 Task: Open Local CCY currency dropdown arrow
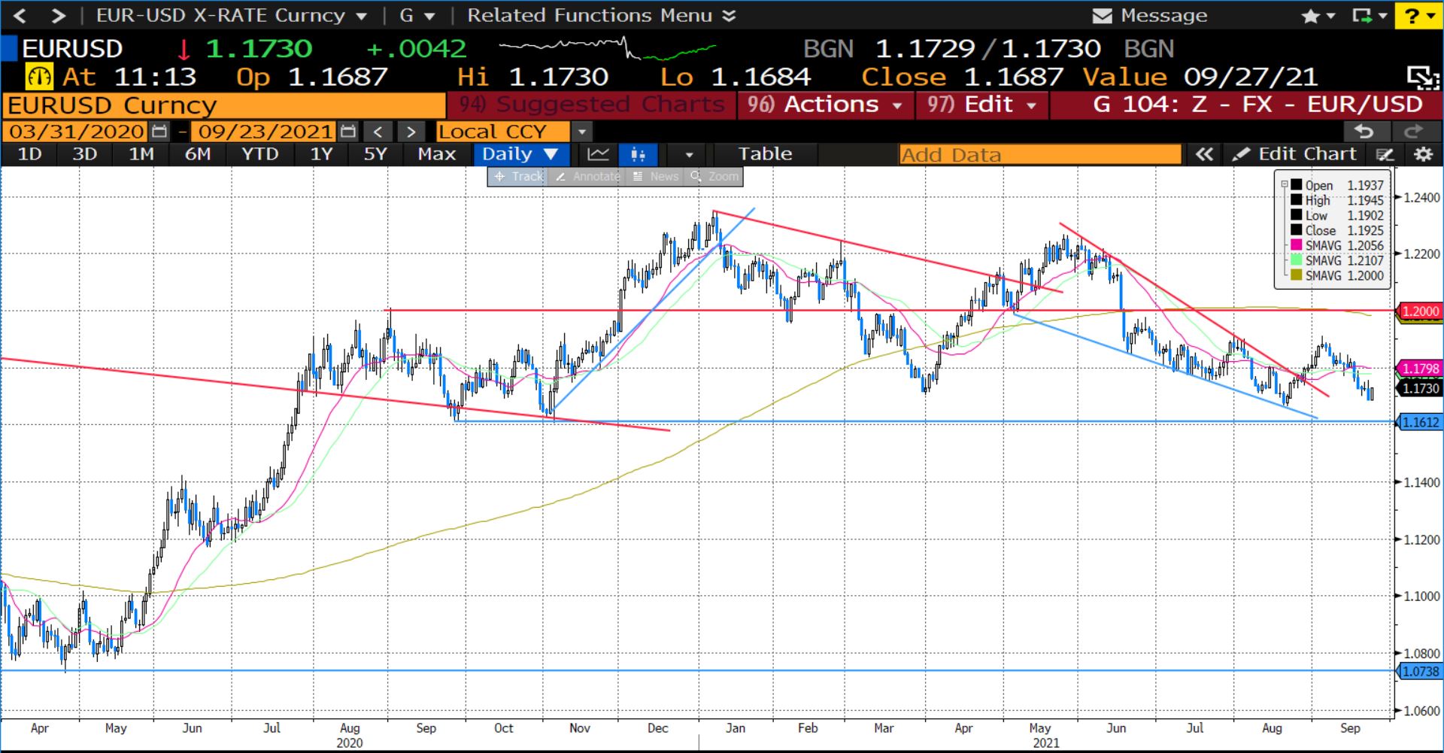coord(581,132)
